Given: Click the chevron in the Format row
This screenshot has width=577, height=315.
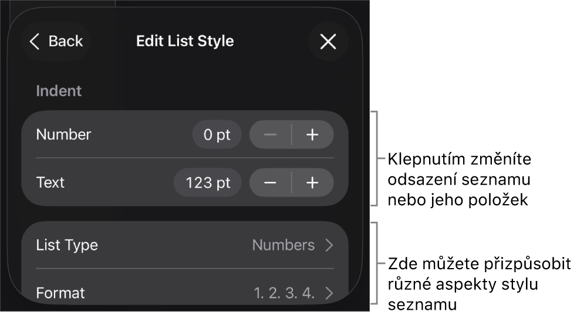Looking at the screenshot, I should pos(329,293).
